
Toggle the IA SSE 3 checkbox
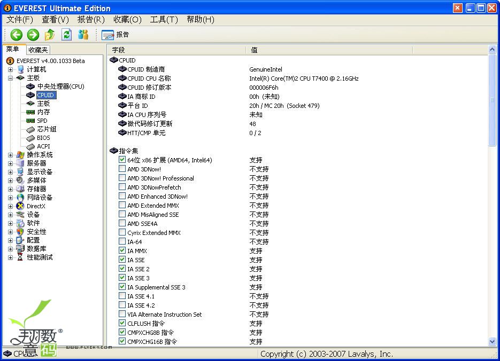tap(122, 277)
